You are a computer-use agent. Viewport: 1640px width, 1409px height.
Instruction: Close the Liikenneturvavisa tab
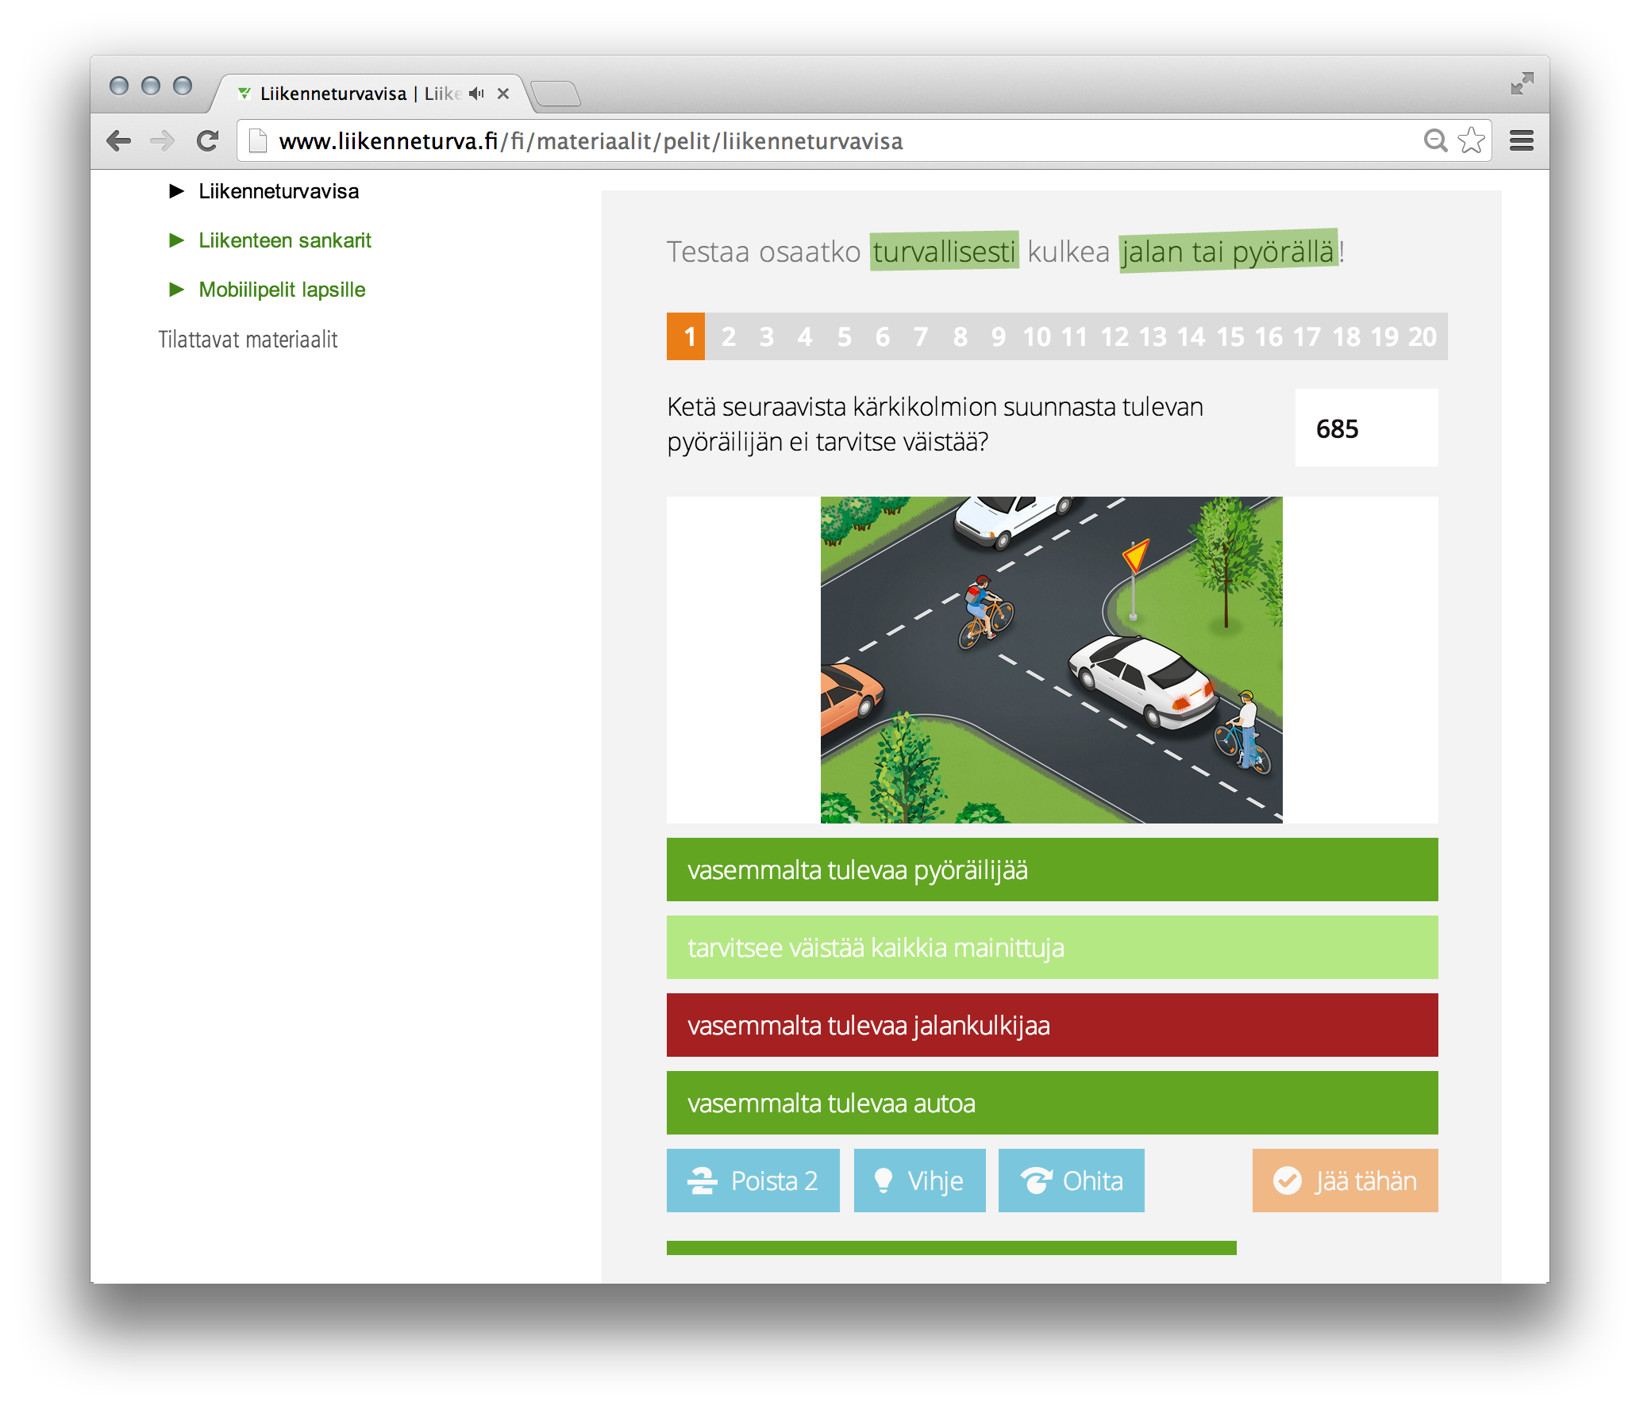(503, 94)
